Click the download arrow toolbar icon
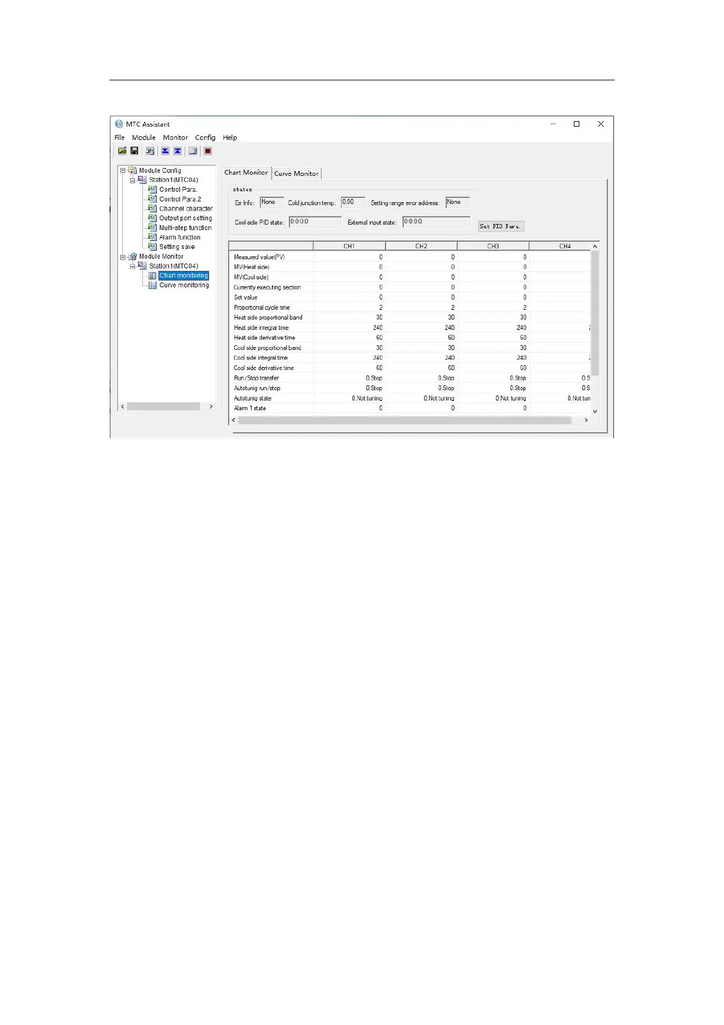Image resolution: width=724 pixels, height=1025 pixels. [165, 151]
